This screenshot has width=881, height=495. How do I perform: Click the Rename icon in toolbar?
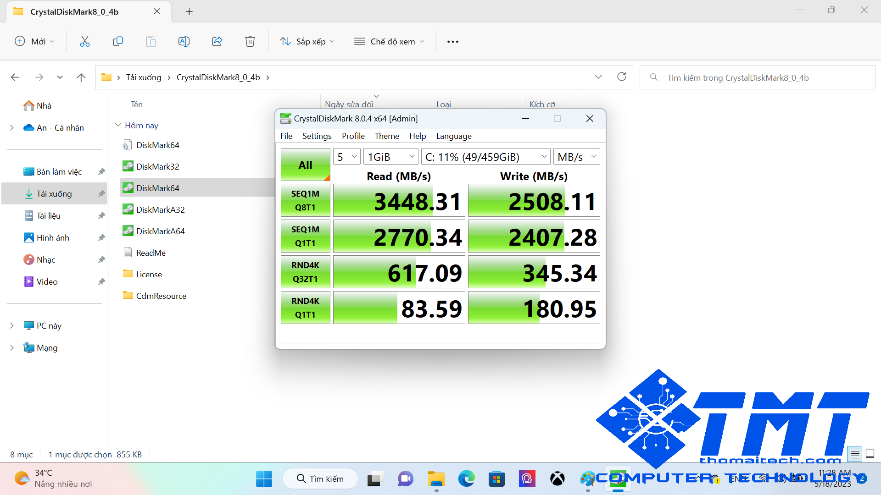pos(184,42)
